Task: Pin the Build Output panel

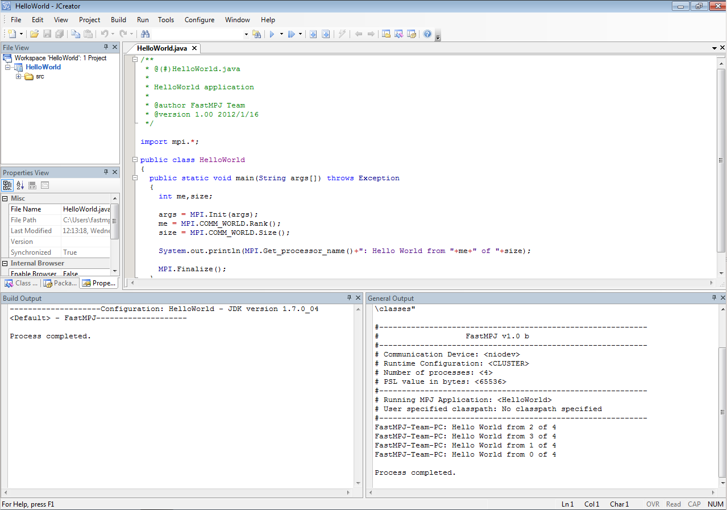Action: click(x=349, y=298)
